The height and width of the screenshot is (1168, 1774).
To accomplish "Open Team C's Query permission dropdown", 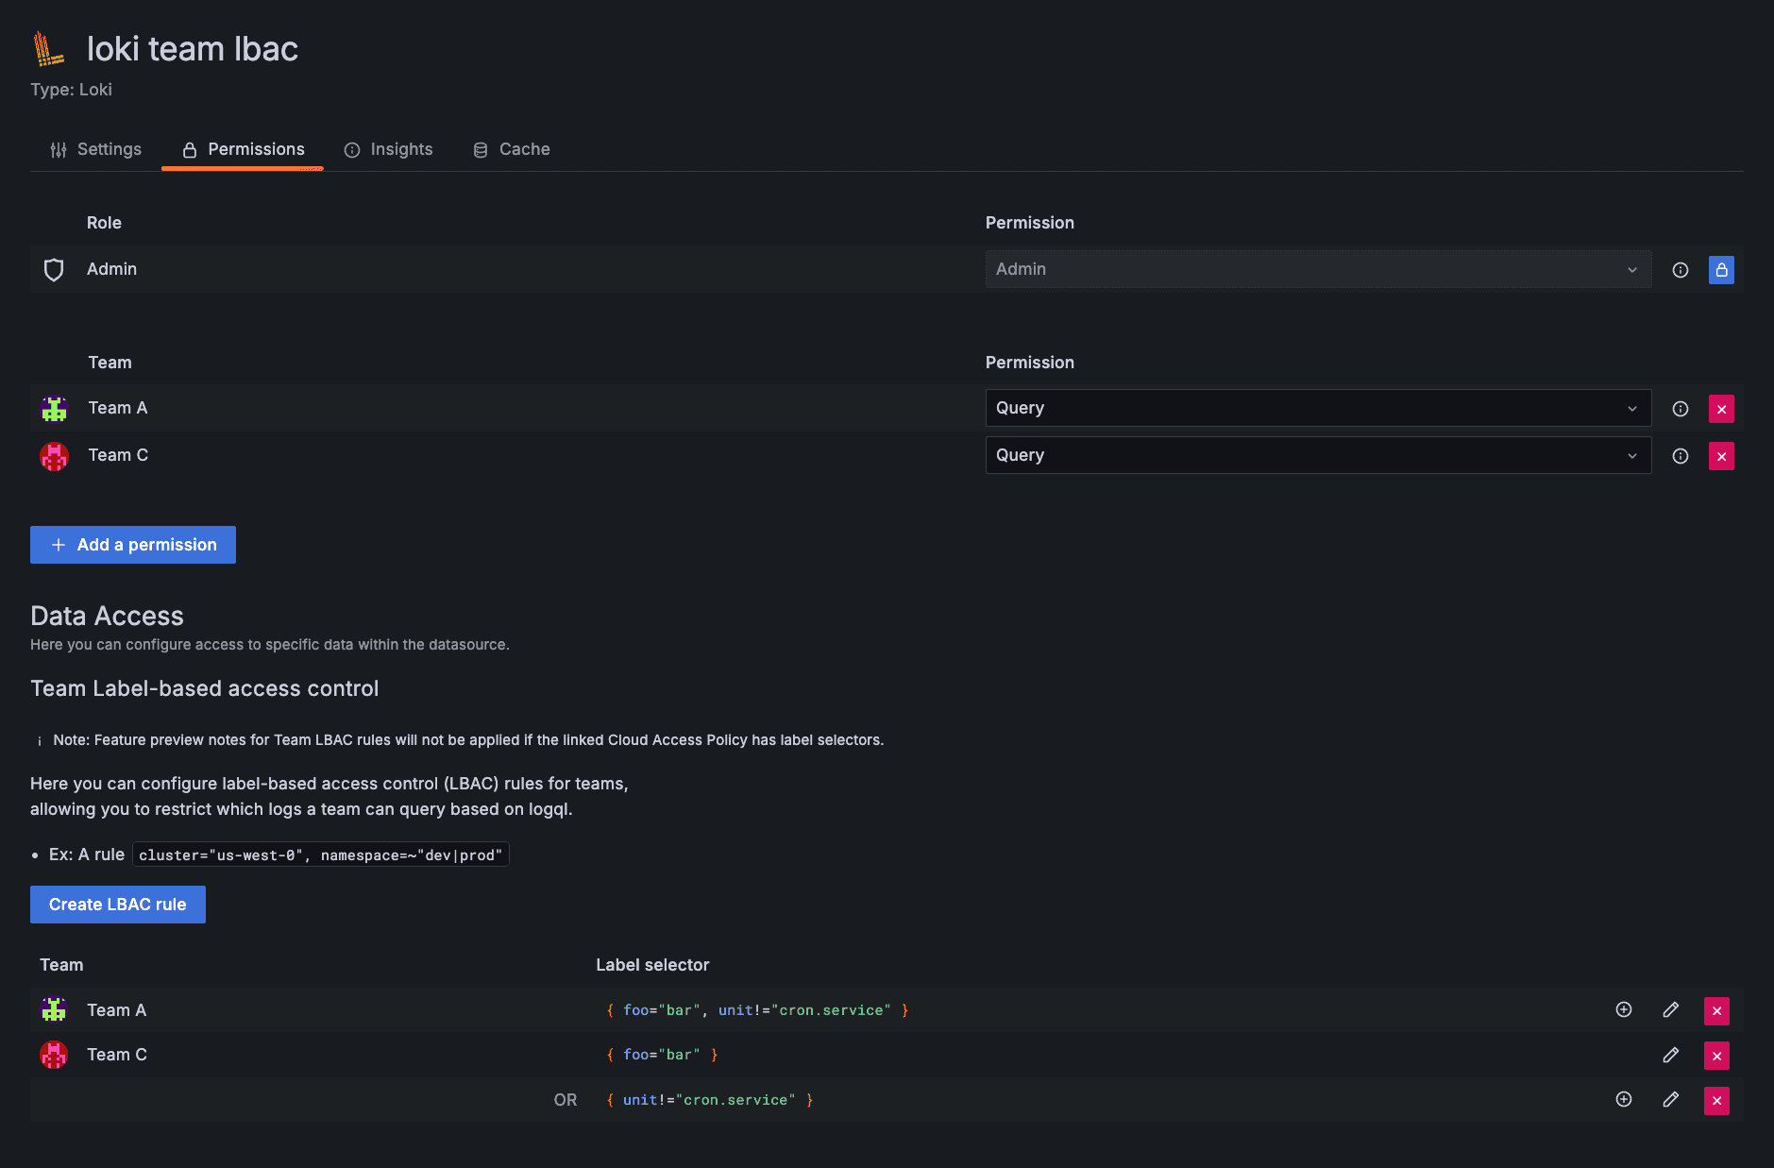I will pos(1318,455).
